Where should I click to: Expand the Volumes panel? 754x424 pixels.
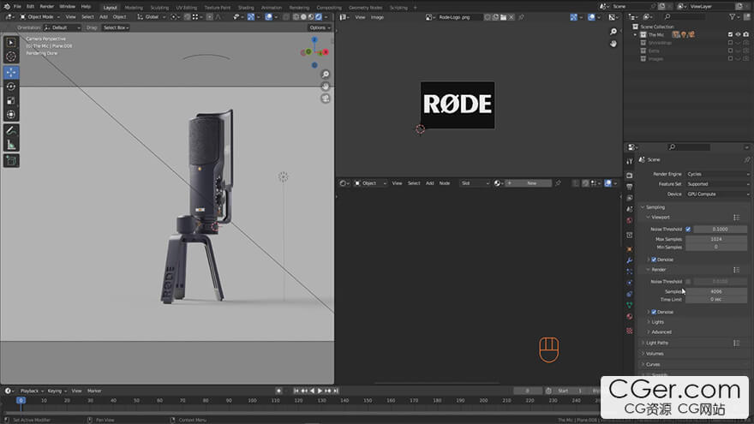click(x=655, y=354)
